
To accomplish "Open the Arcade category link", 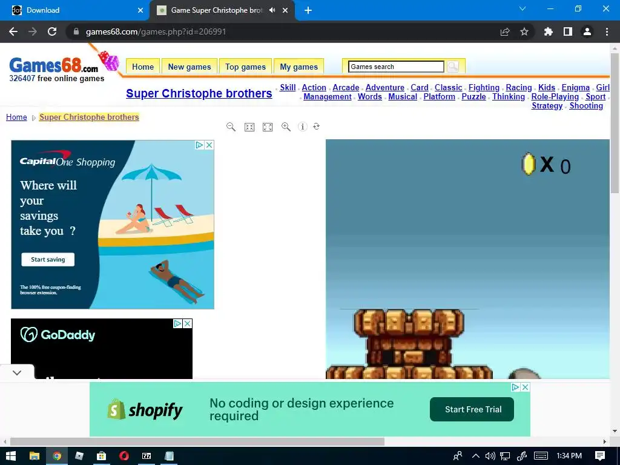I will (x=346, y=87).
